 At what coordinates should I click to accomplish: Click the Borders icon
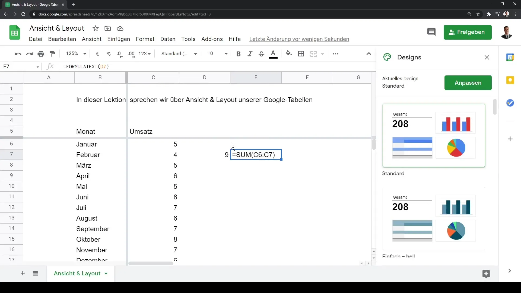click(301, 54)
